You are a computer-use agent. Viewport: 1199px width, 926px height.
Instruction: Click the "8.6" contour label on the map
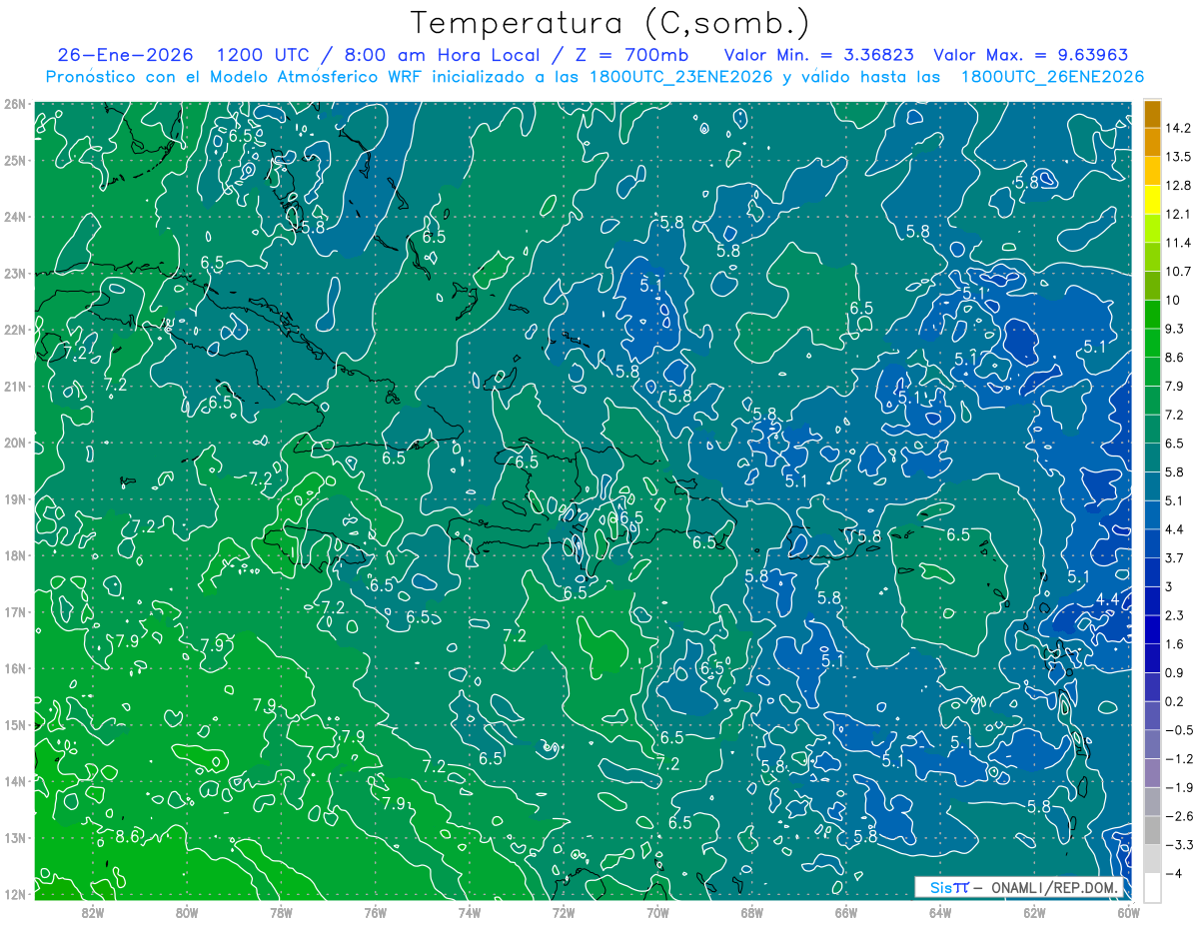(128, 836)
